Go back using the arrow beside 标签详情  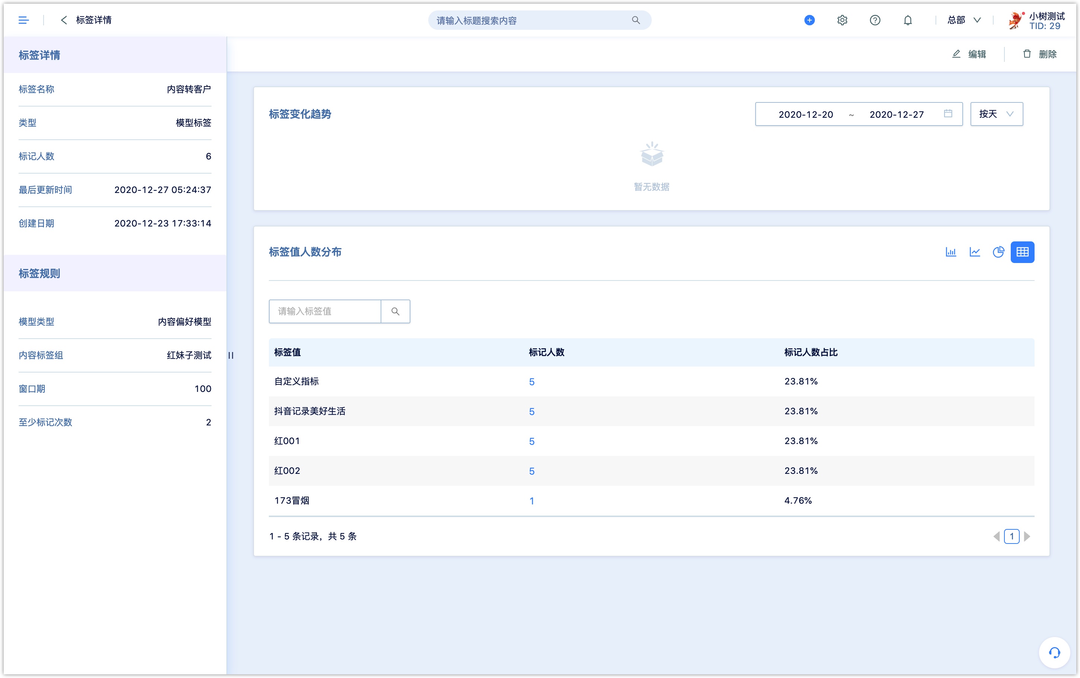[64, 20]
